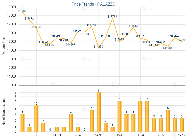This screenshot has width=187, height=139.
Task: Click the 11/24 date axis label
Action: click(x=140, y=135)
